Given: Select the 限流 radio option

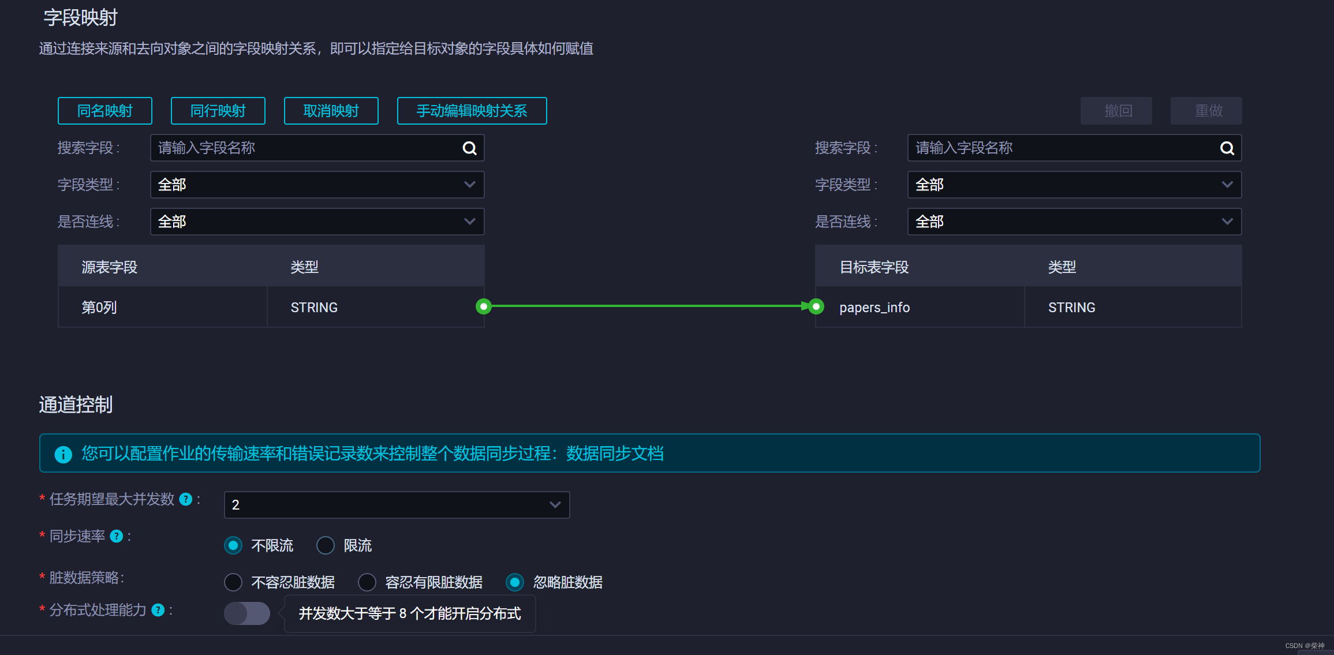Looking at the screenshot, I should click(x=326, y=545).
